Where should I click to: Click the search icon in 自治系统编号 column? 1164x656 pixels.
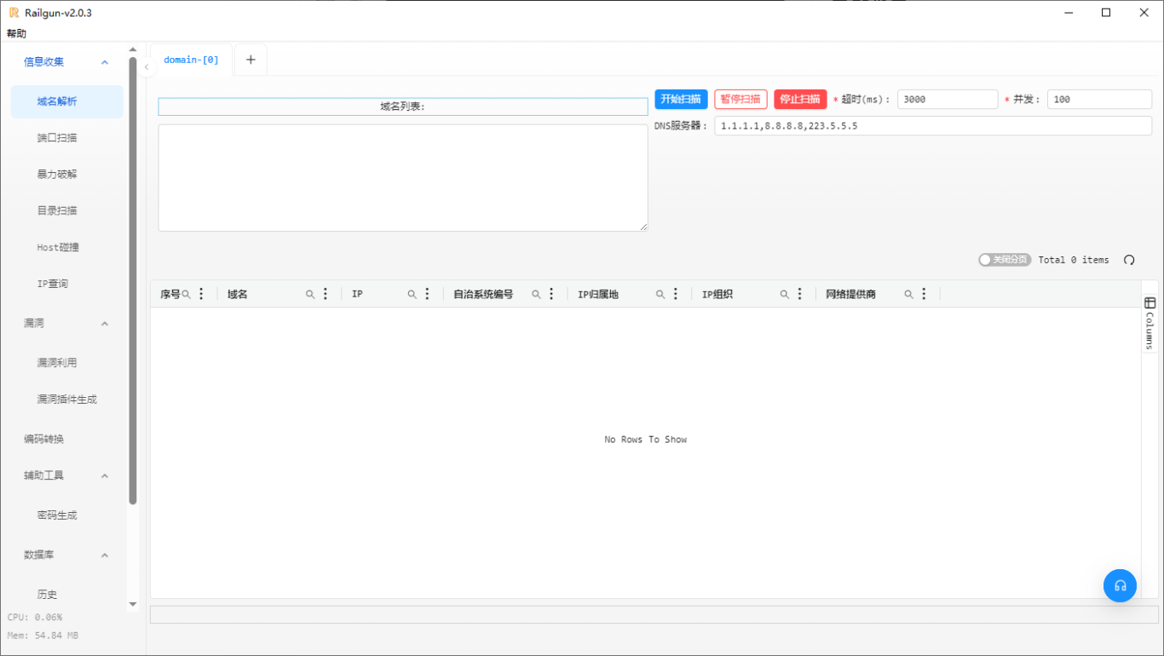537,294
